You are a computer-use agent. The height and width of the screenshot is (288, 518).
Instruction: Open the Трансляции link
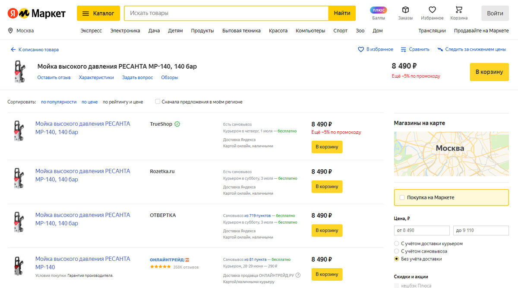tap(432, 31)
